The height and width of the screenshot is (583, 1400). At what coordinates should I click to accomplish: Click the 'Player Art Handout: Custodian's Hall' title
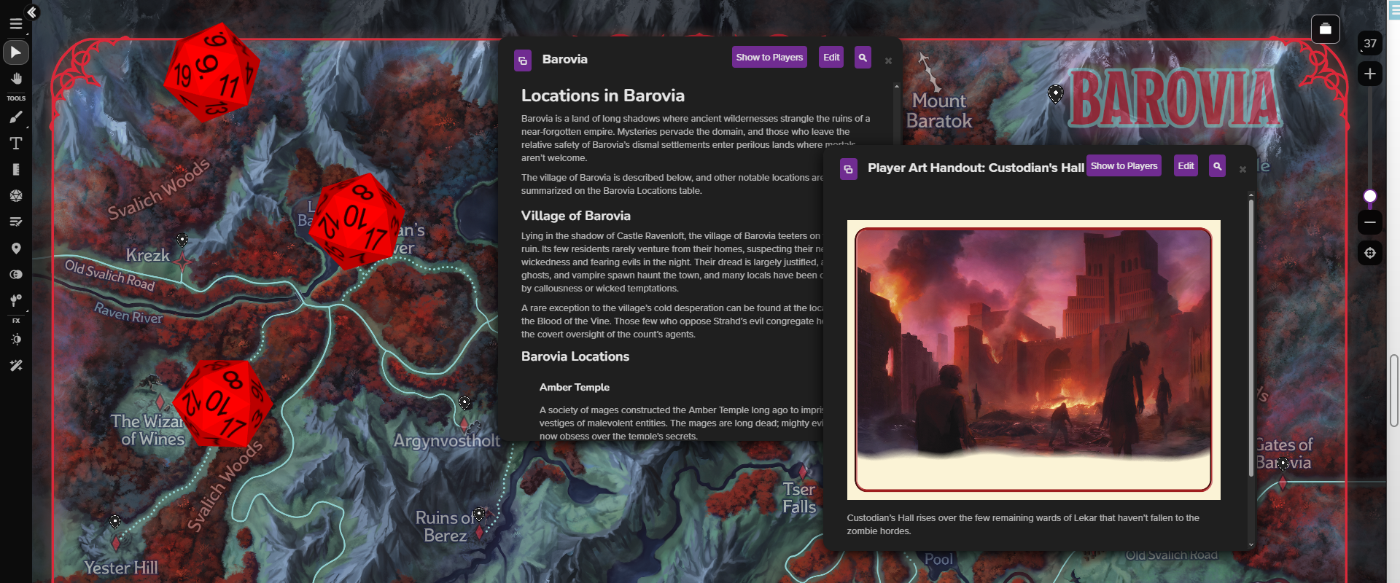(x=976, y=168)
